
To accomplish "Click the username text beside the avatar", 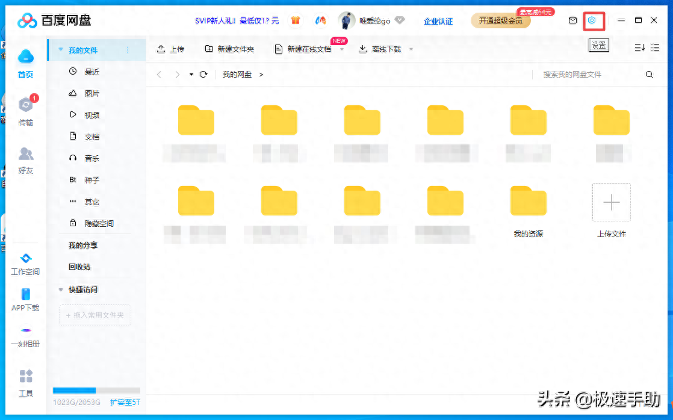I will click(374, 20).
